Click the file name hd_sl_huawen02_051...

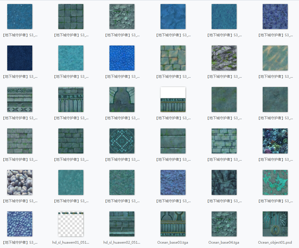click(122, 242)
